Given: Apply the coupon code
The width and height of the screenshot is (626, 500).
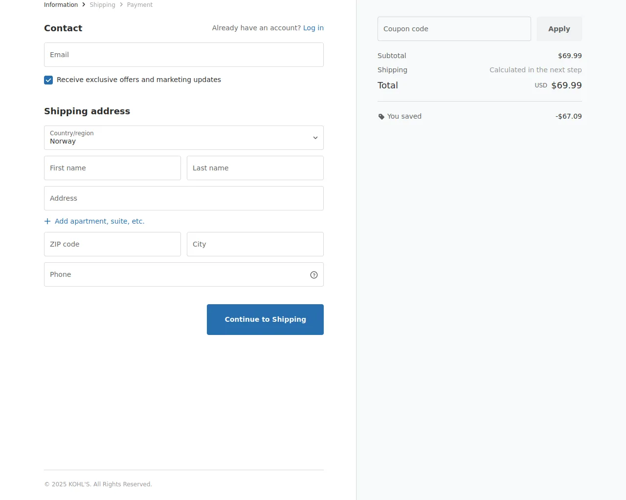Looking at the screenshot, I should (x=559, y=29).
